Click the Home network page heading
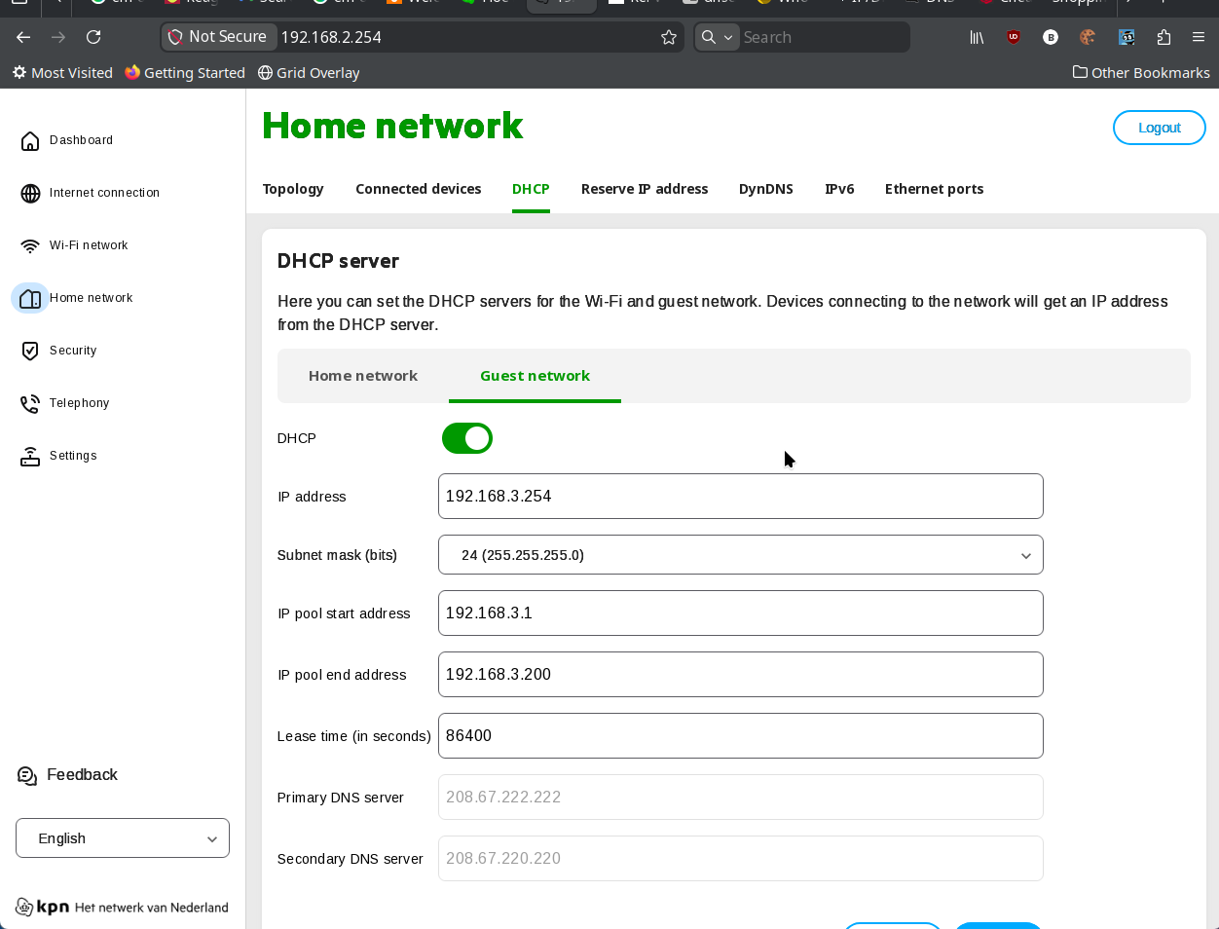The width and height of the screenshot is (1219, 929). [392, 126]
